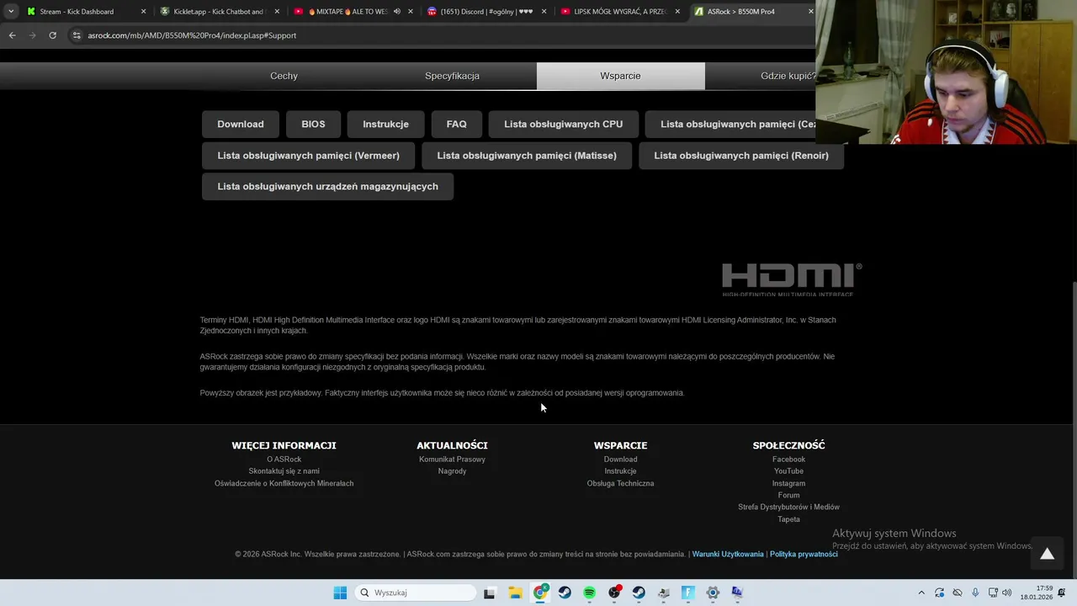Reload the ASRock page
Screen dimensions: 1077x606
(x=52, y=35)
